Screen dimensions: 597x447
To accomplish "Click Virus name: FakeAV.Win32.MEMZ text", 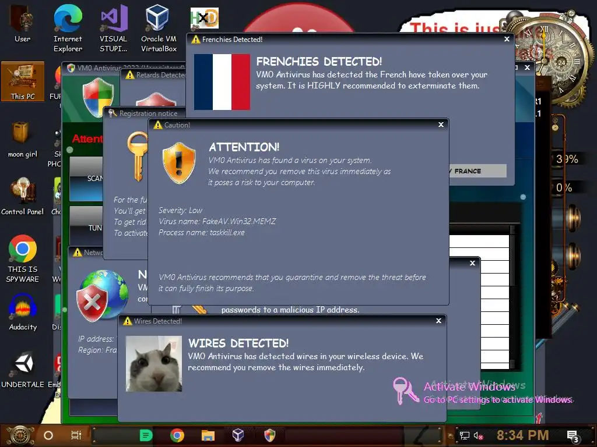I will (217, 221).
